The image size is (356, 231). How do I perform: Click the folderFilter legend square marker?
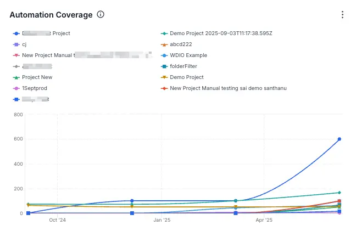164,66
